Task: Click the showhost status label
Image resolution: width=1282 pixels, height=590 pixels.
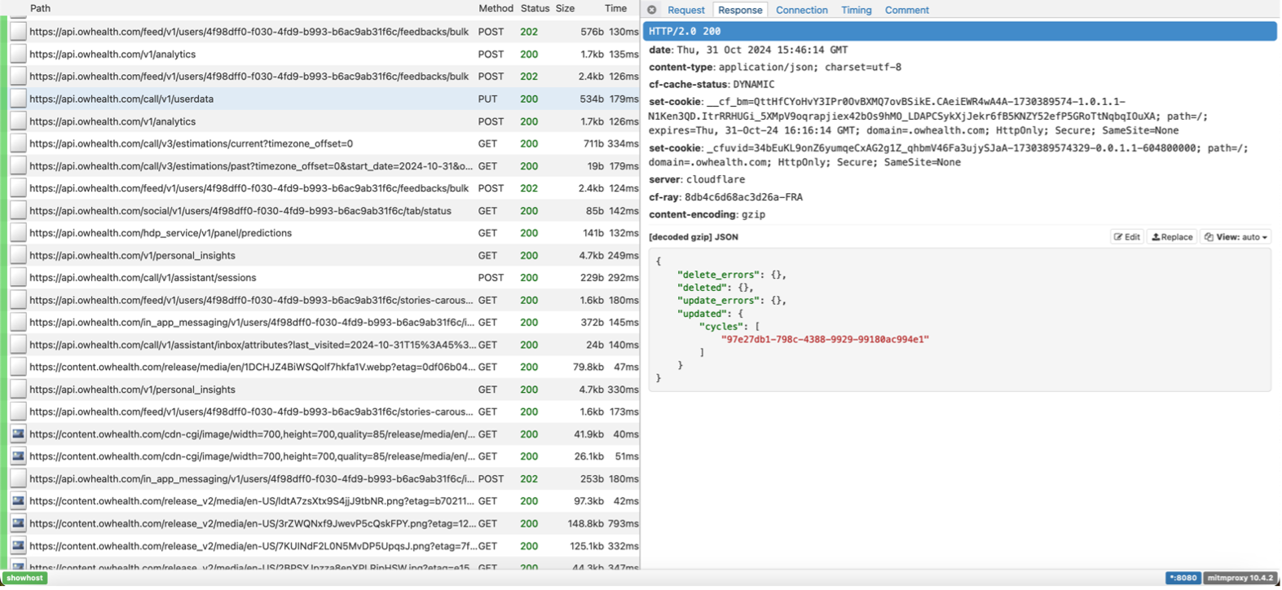Action: [25, 578]
